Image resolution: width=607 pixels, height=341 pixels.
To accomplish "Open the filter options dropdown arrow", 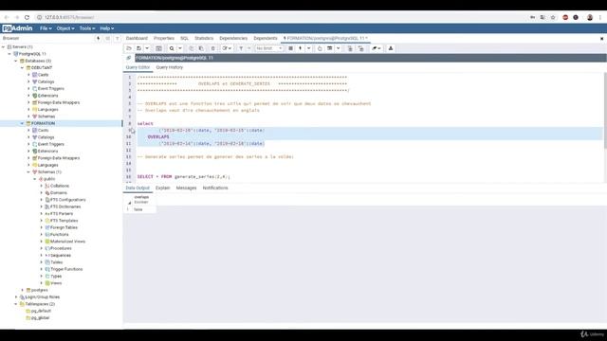I will click(x=248, y=48).
